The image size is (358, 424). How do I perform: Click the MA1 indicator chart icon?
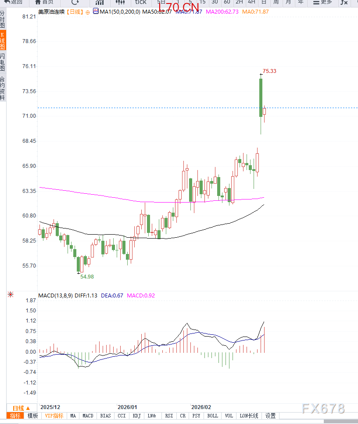point(96,11)
